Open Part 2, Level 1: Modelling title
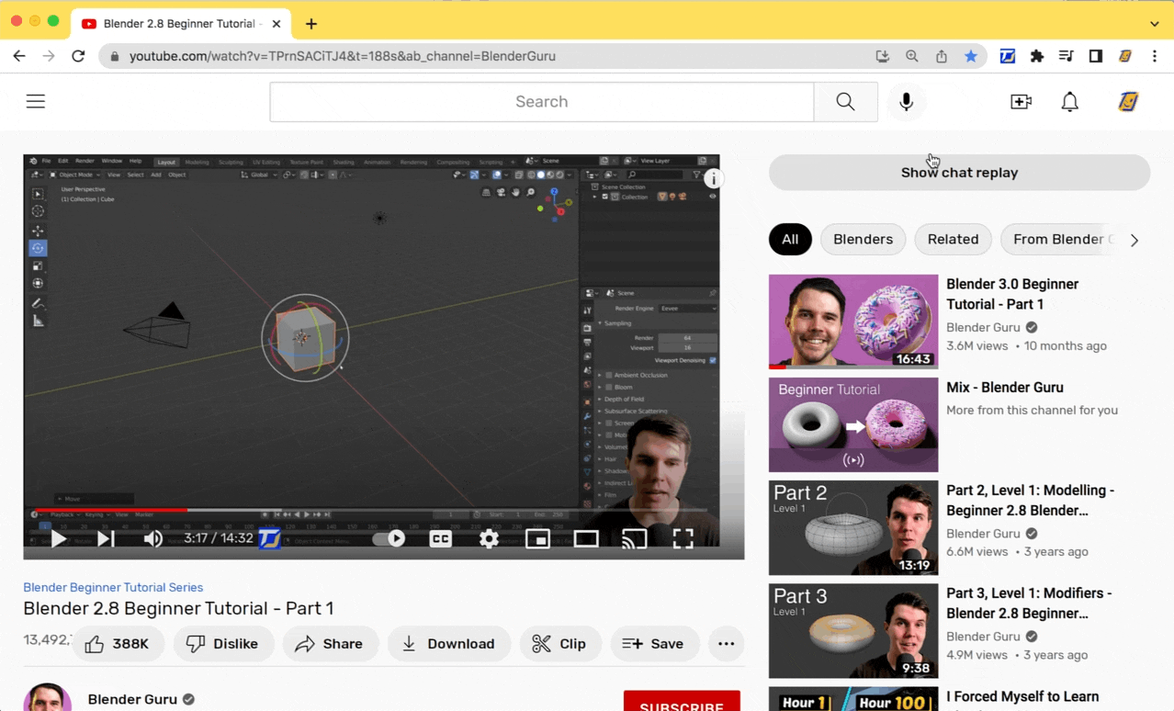Viewport: 1174px width, 711px height. (1030, 500)
